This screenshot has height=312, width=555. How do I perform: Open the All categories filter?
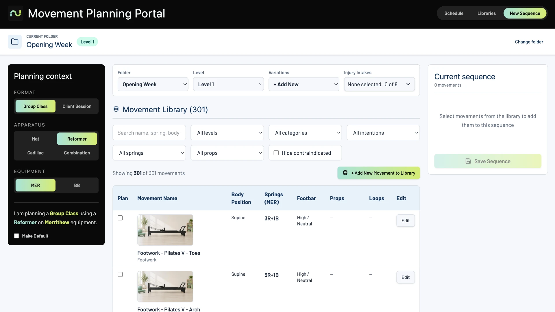(305, 132)
